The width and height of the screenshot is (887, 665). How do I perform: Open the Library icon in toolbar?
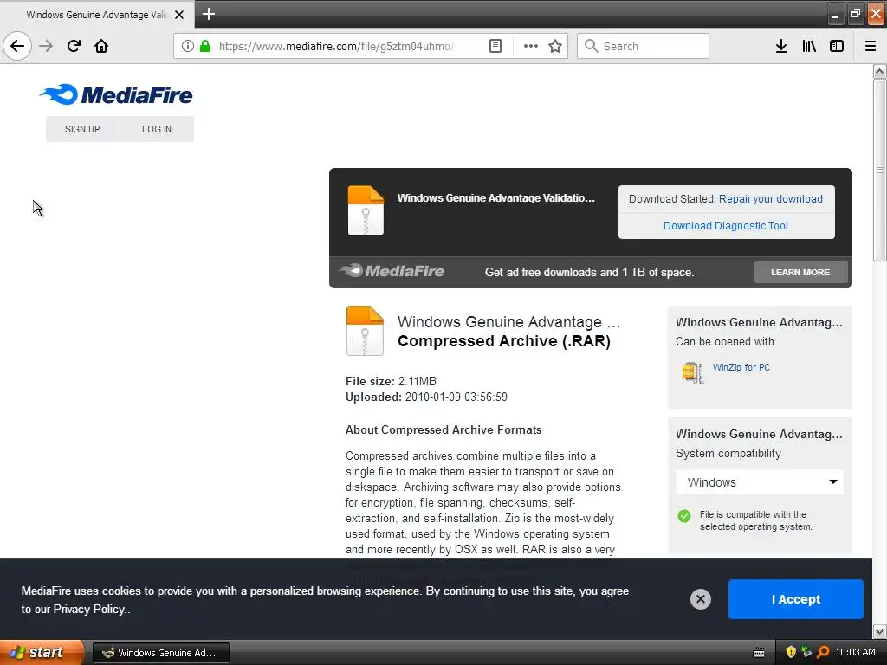tap(809, 46)
